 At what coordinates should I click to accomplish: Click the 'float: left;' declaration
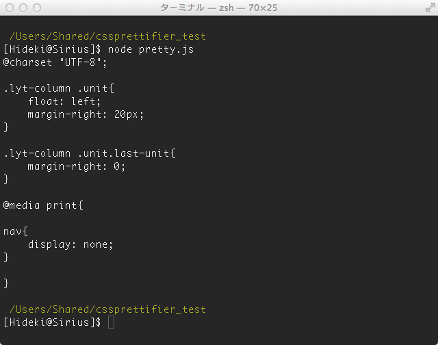(x=64, y=101)
